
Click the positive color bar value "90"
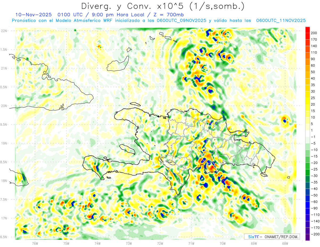pos(313,59)
